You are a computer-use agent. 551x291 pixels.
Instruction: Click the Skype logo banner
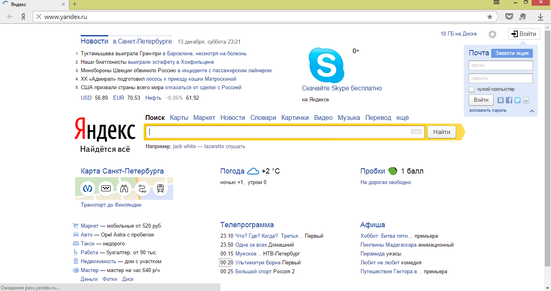click(327, 65)
